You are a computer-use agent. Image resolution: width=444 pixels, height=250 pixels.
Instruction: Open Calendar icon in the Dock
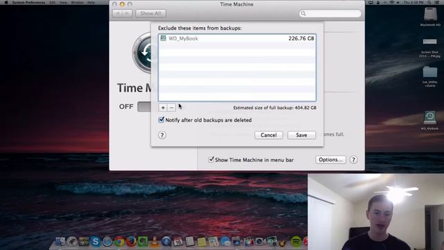(x=178, y=242)
